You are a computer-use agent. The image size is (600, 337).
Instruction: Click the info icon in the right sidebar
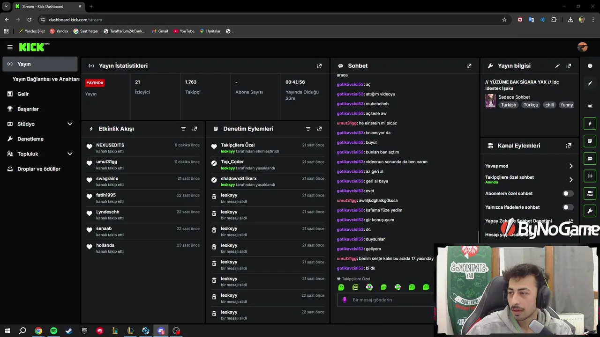coord(590,66)
